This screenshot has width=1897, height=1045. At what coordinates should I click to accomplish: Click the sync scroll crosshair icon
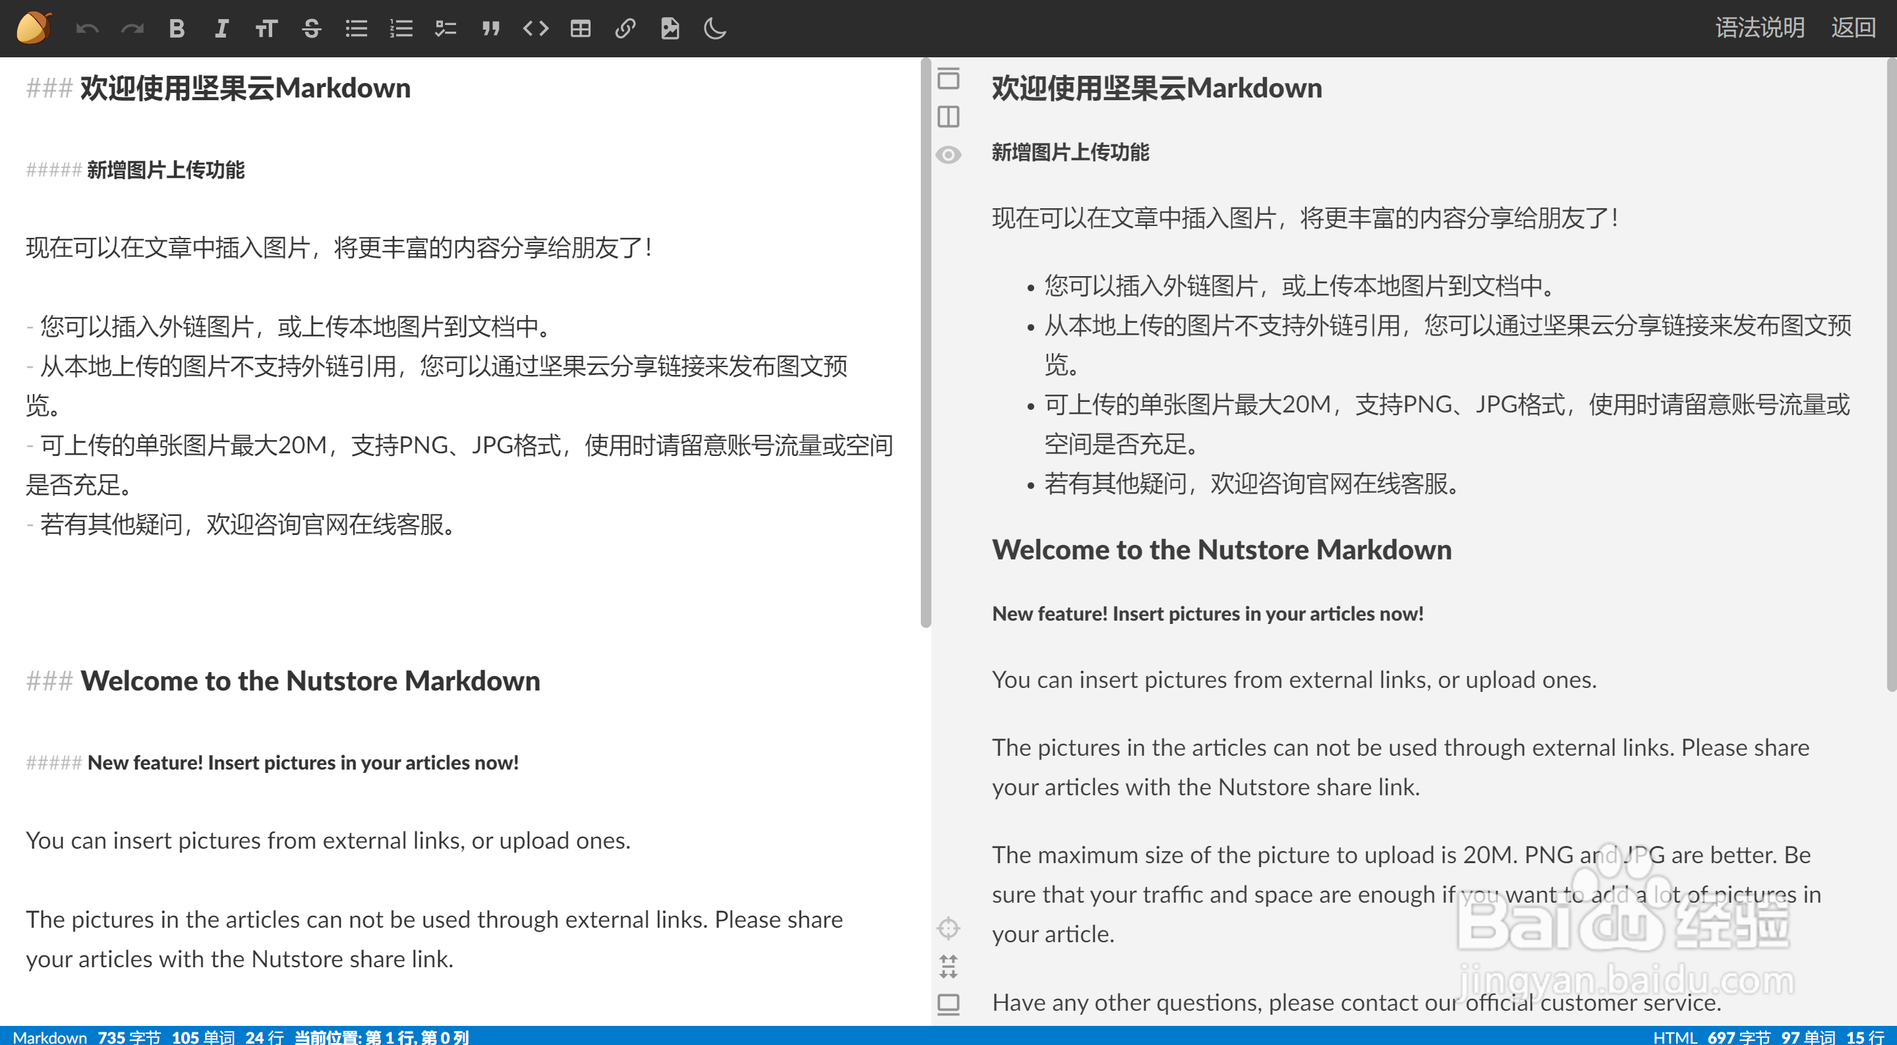(948, 929)
